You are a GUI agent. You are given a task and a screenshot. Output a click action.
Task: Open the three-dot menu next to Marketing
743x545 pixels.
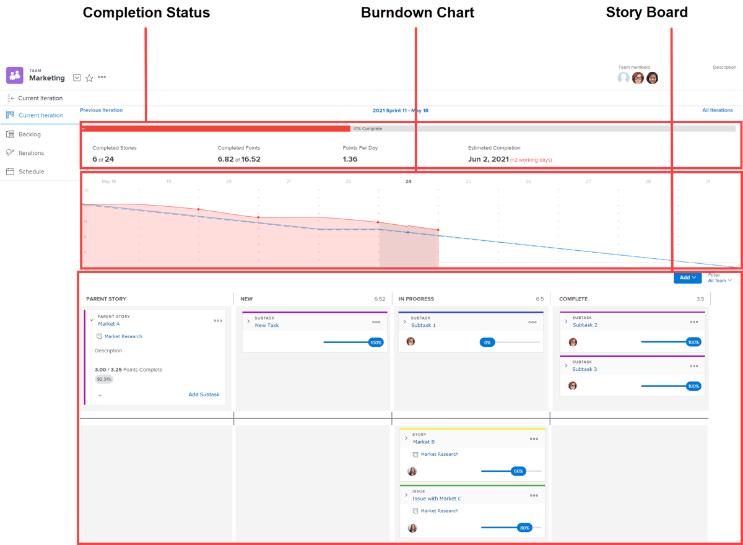102,77
